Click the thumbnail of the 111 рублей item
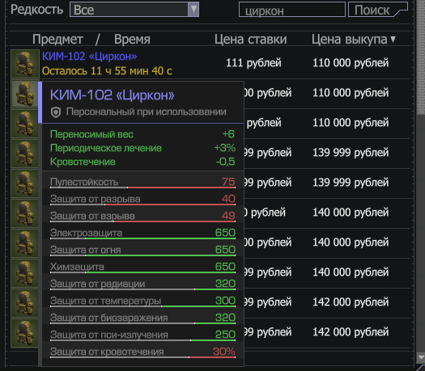425x371 pixels. (24, 64)
